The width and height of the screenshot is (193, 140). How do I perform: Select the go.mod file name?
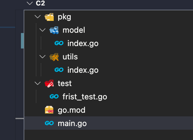[x=71, y=110]
